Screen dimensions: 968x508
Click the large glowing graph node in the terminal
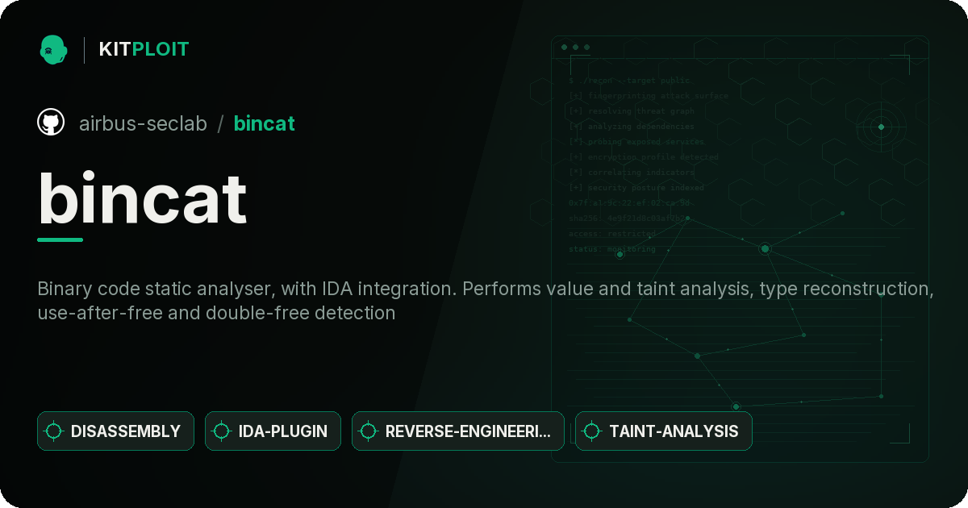(765, 248)
